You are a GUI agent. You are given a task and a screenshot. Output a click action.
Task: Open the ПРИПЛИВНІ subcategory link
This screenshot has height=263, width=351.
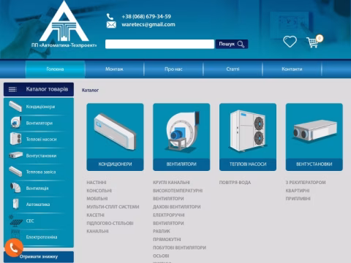pos(298,199)
